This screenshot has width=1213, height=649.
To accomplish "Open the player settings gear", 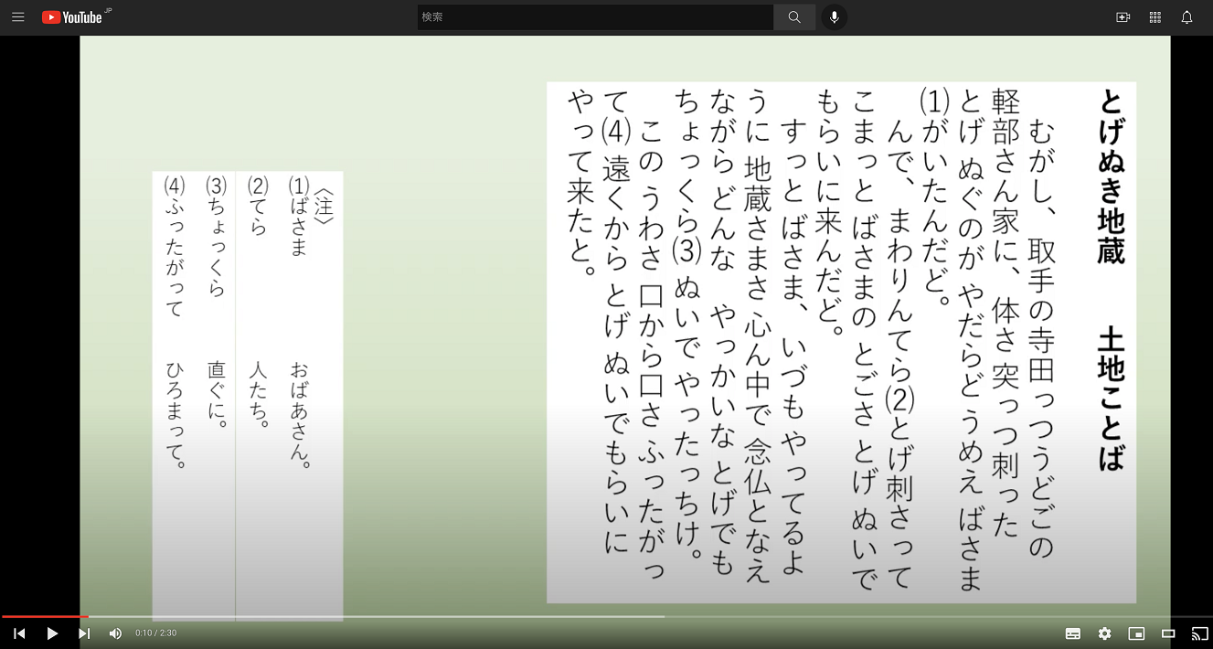I will (1104, 633).
